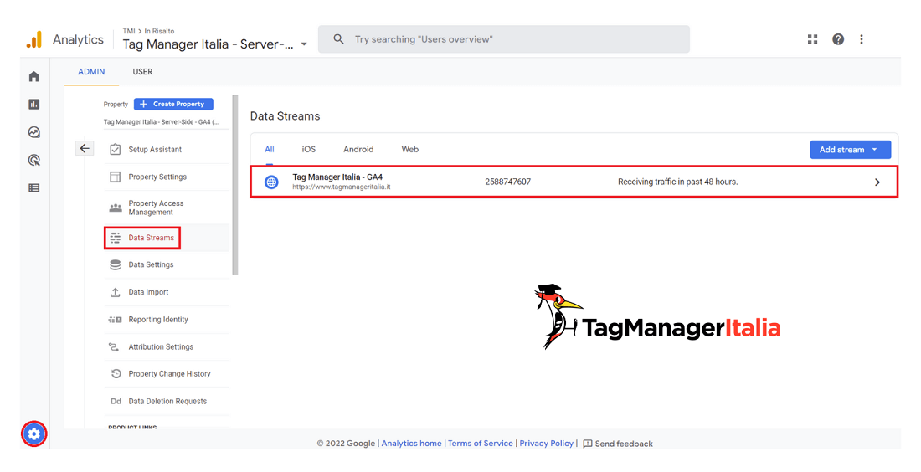Viewport: 921px width, 472px height.
Task: Open Analytics home footer link
Action: 412,444
